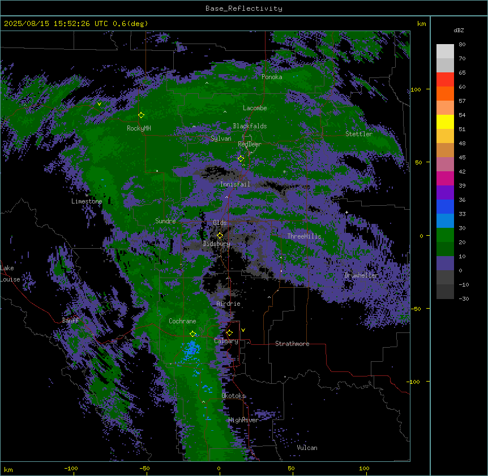Click the white plus marker north of Drumheller
Viewport: 488px width, 476px height.
346,212
